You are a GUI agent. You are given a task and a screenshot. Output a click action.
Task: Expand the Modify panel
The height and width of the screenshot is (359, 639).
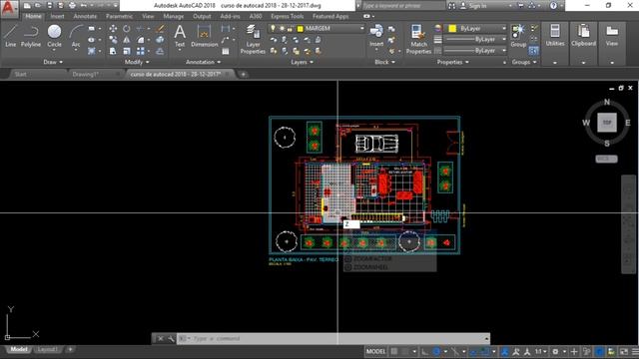(137, 62)
